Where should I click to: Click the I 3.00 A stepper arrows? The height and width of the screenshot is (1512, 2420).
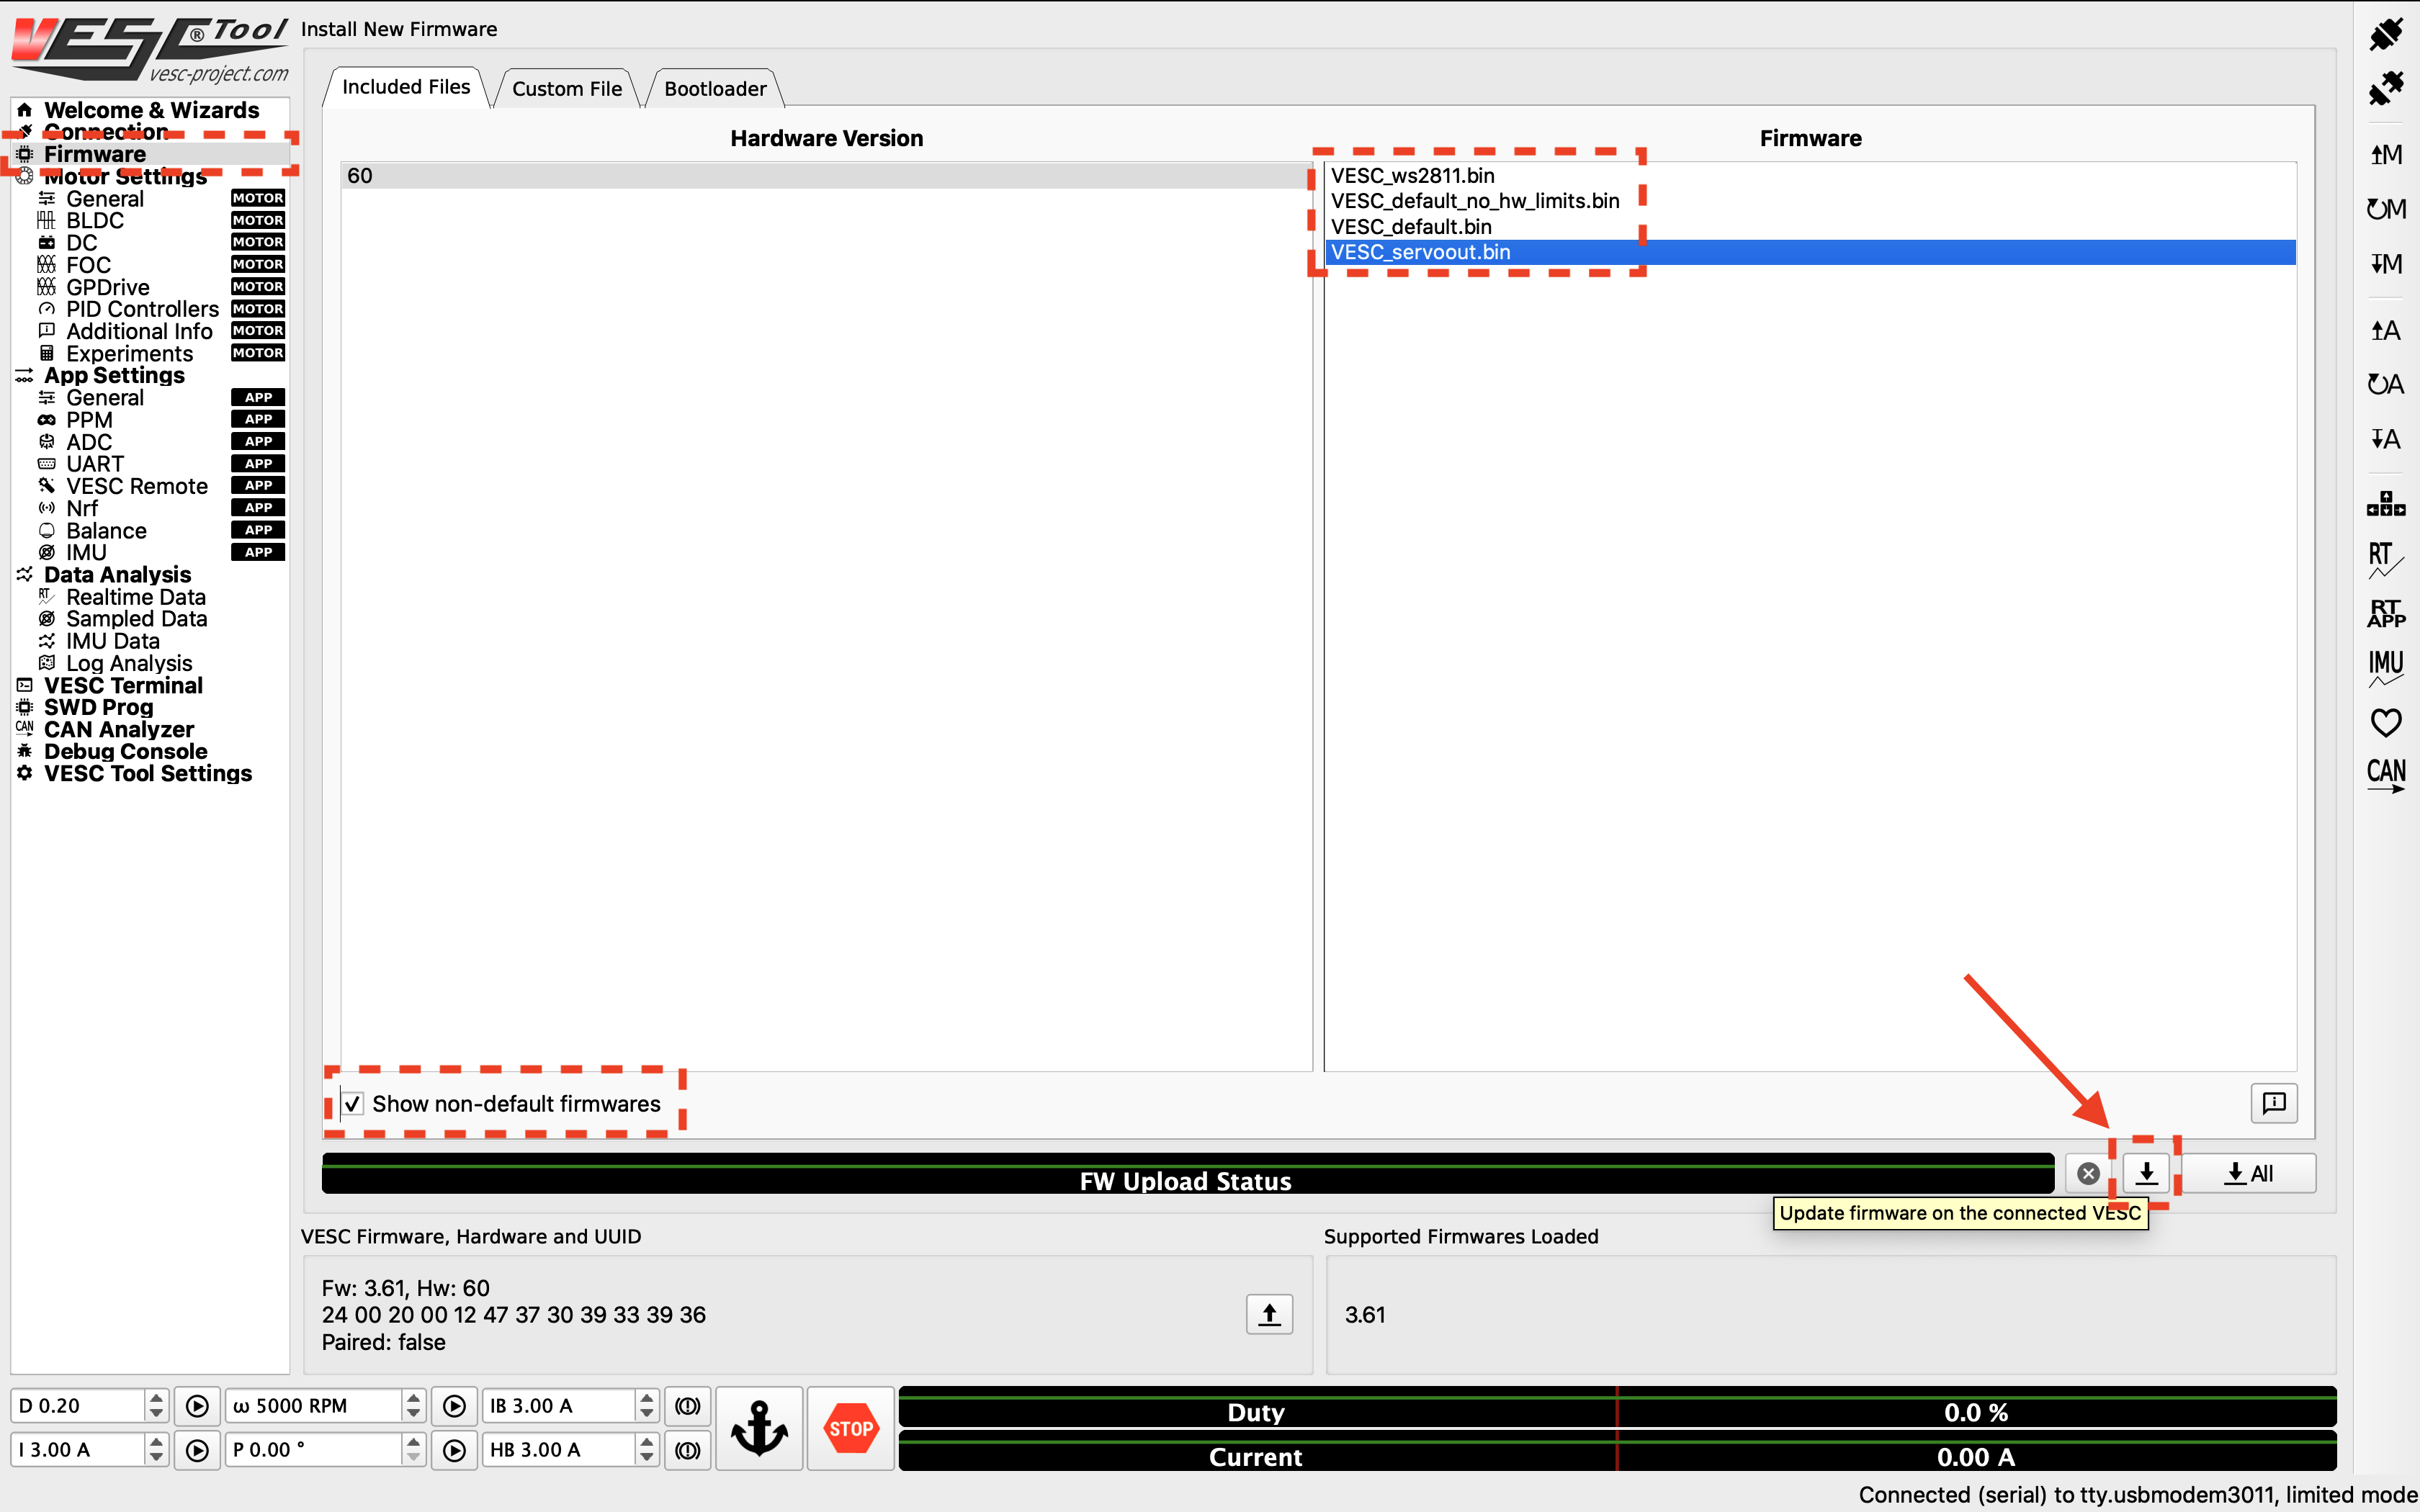click(x=156, y=1450)
